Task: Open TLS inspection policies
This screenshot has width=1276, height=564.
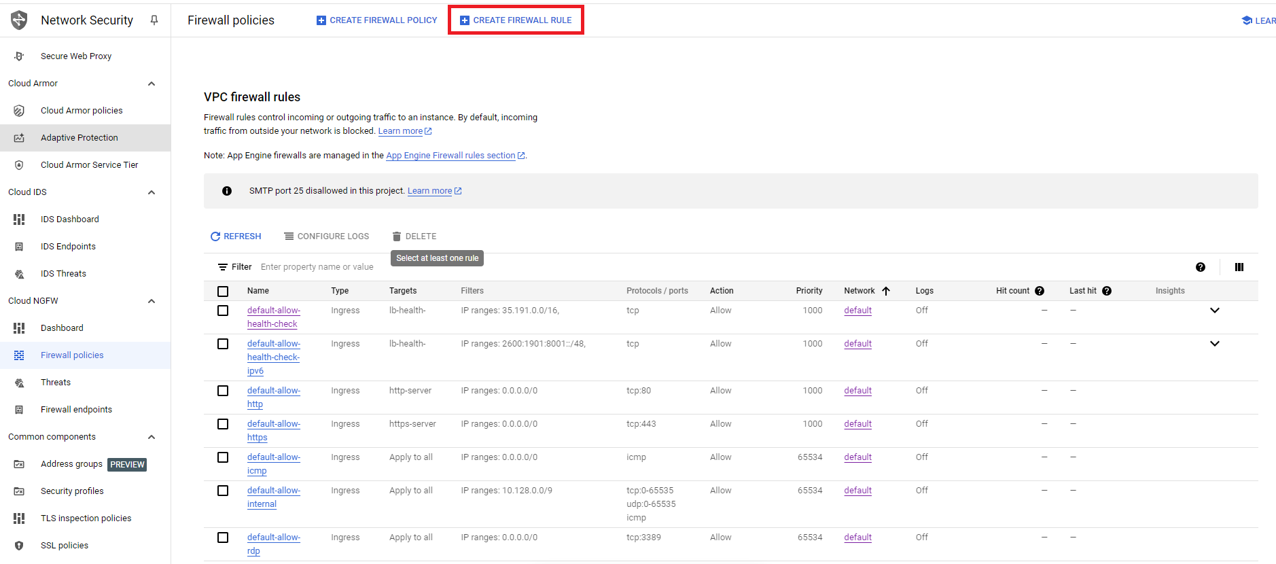Action: click(86, 518)
